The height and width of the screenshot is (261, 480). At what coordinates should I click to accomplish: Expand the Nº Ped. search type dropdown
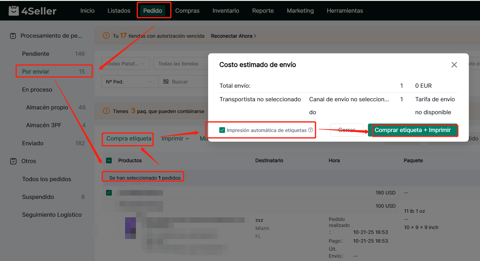click(129, 82)
